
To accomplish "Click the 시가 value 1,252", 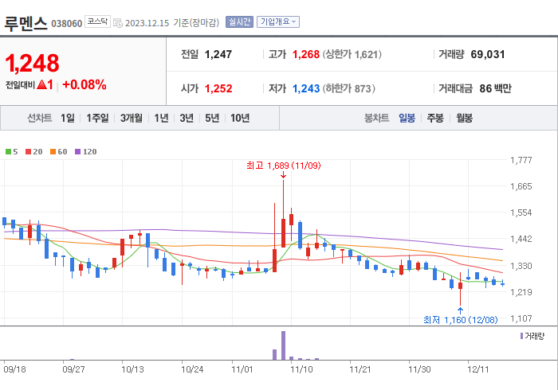I will pos(218,88).
